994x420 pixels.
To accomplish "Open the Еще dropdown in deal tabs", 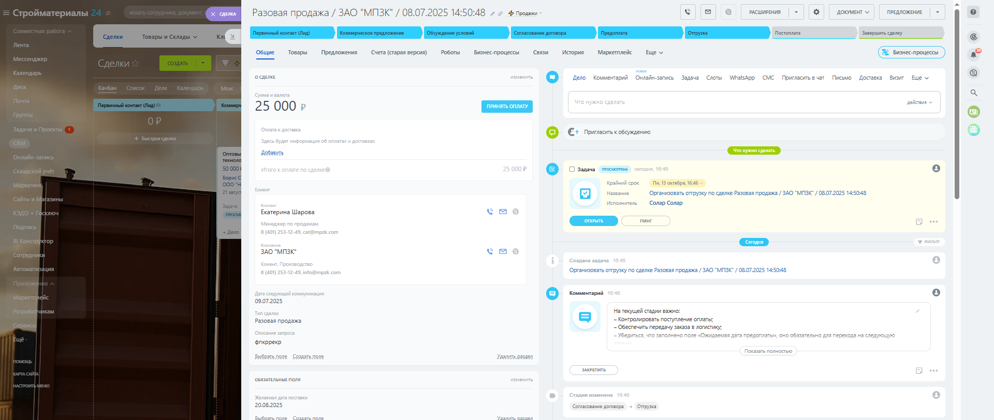I will pos(654,52).
